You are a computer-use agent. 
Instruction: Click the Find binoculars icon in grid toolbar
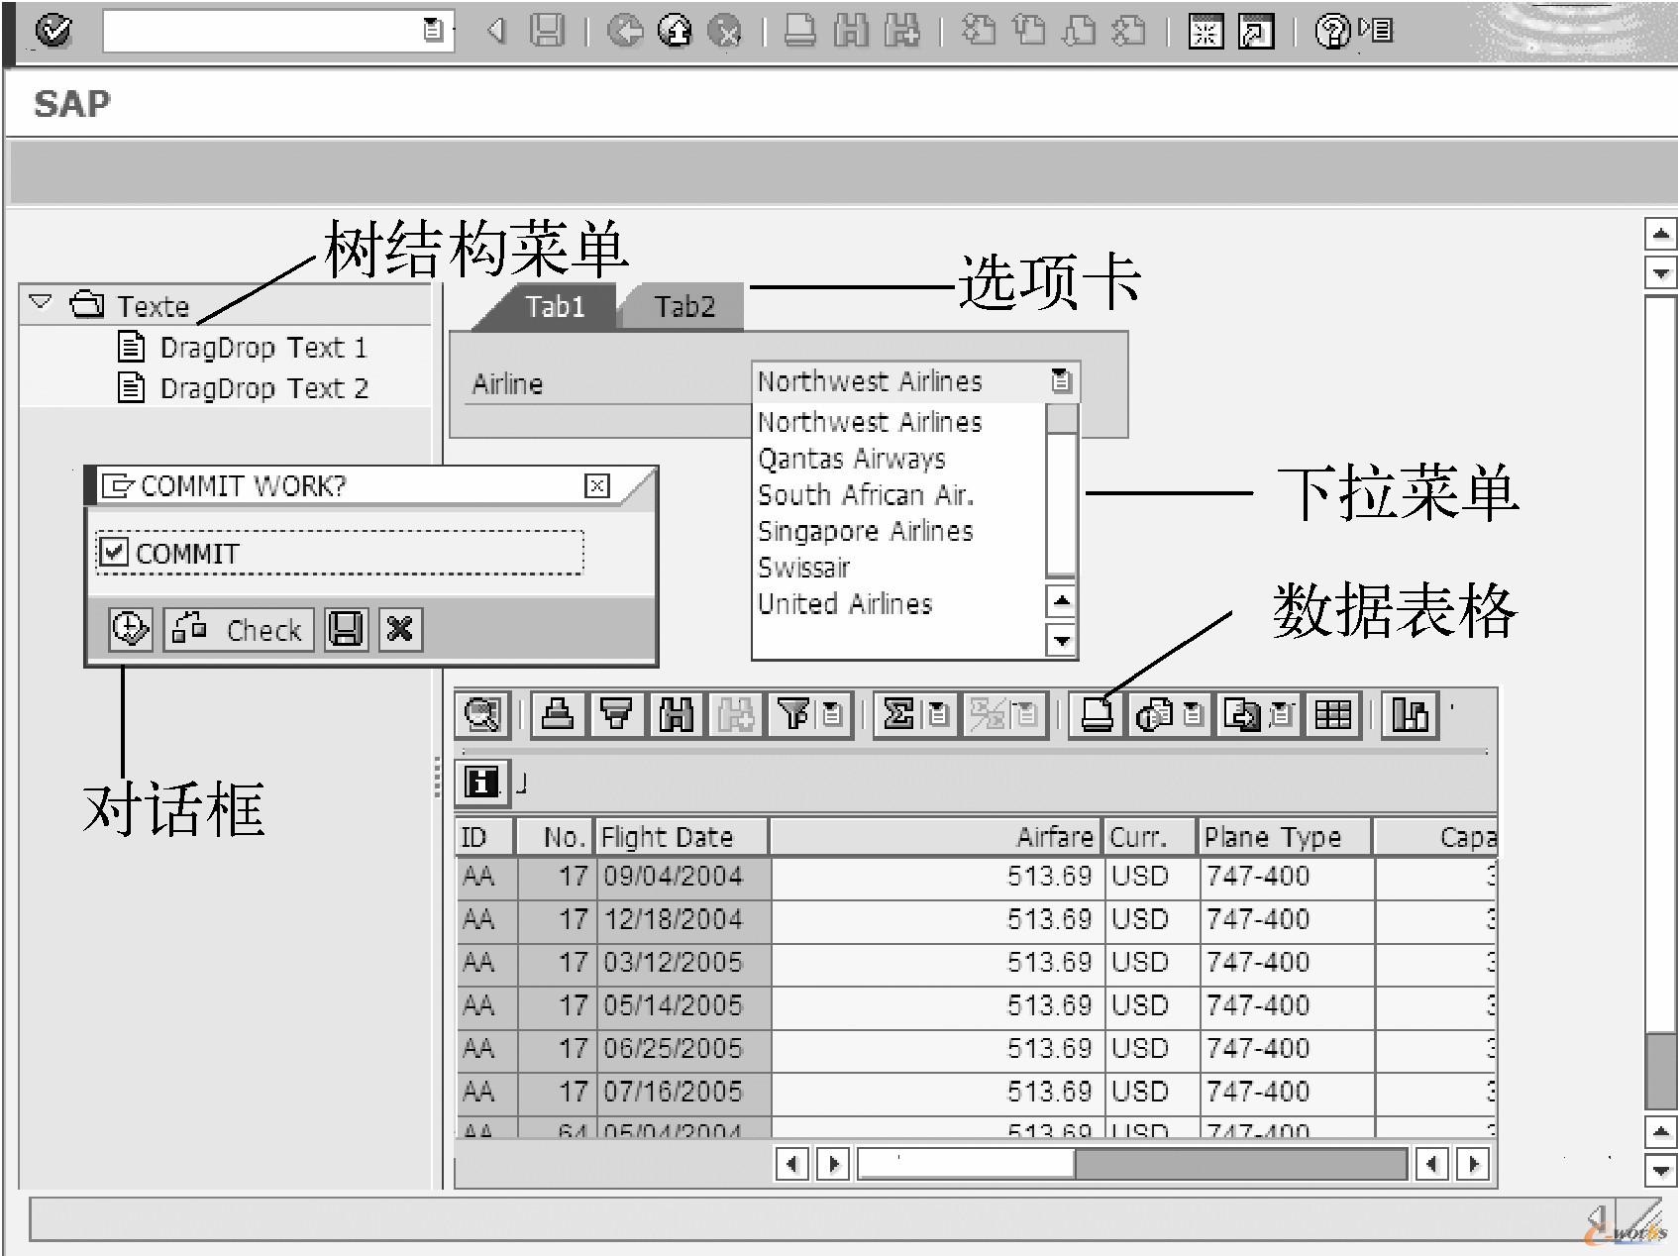coord(676,715)
